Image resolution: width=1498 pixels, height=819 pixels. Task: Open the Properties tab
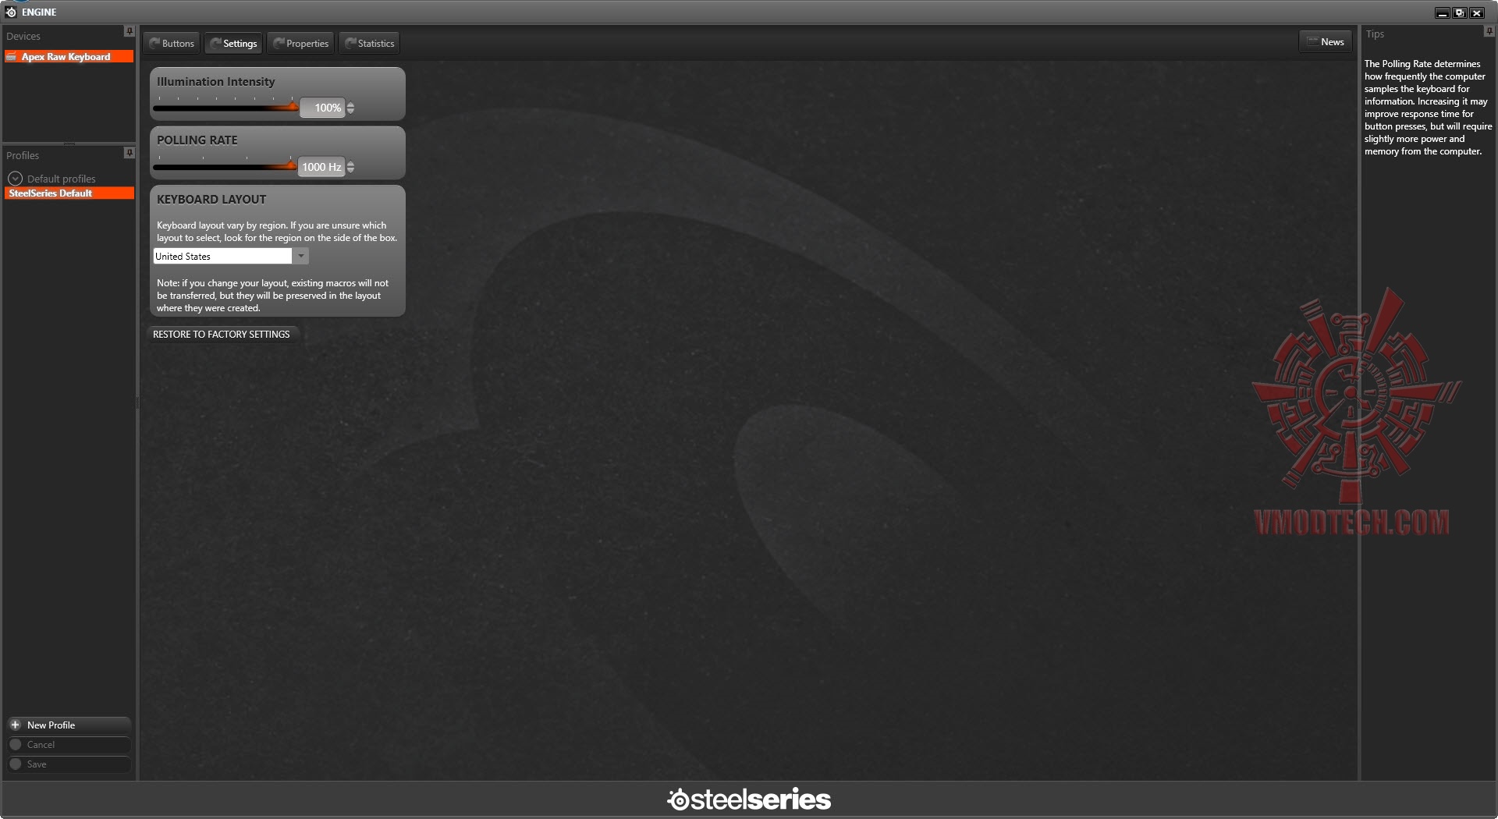(x=301, y=44)
